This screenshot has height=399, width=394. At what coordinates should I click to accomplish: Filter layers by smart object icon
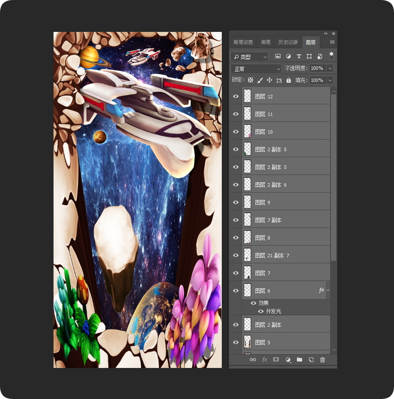[x=320, y=56]
